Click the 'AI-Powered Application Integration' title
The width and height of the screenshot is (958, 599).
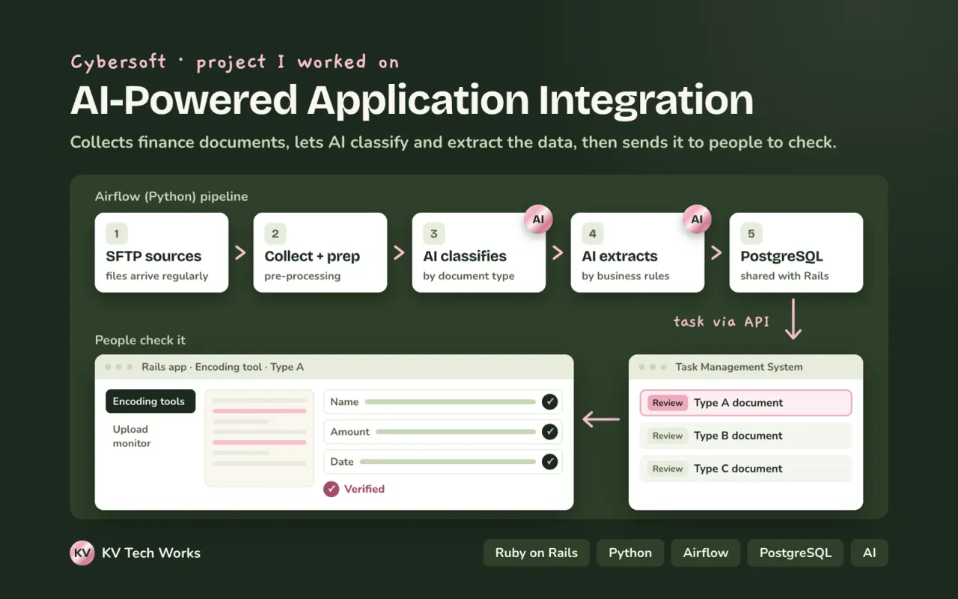[412, 100]
